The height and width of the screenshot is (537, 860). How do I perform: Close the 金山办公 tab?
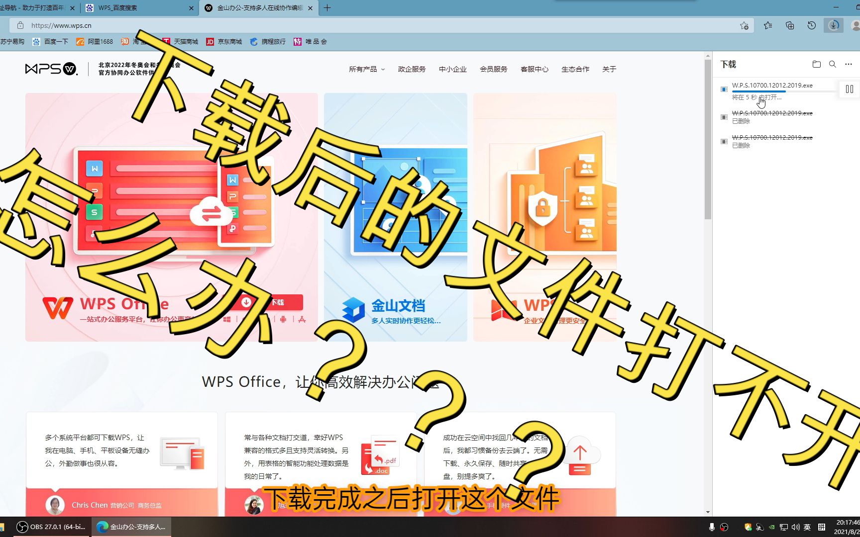tap(311, 8)
